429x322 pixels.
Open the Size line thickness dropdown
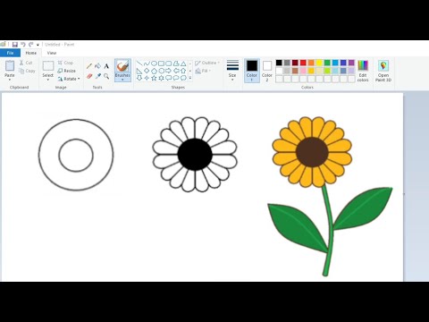232,71
